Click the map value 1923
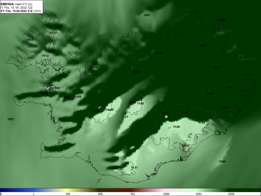This screenshot has height=196, width=261. 185,146
